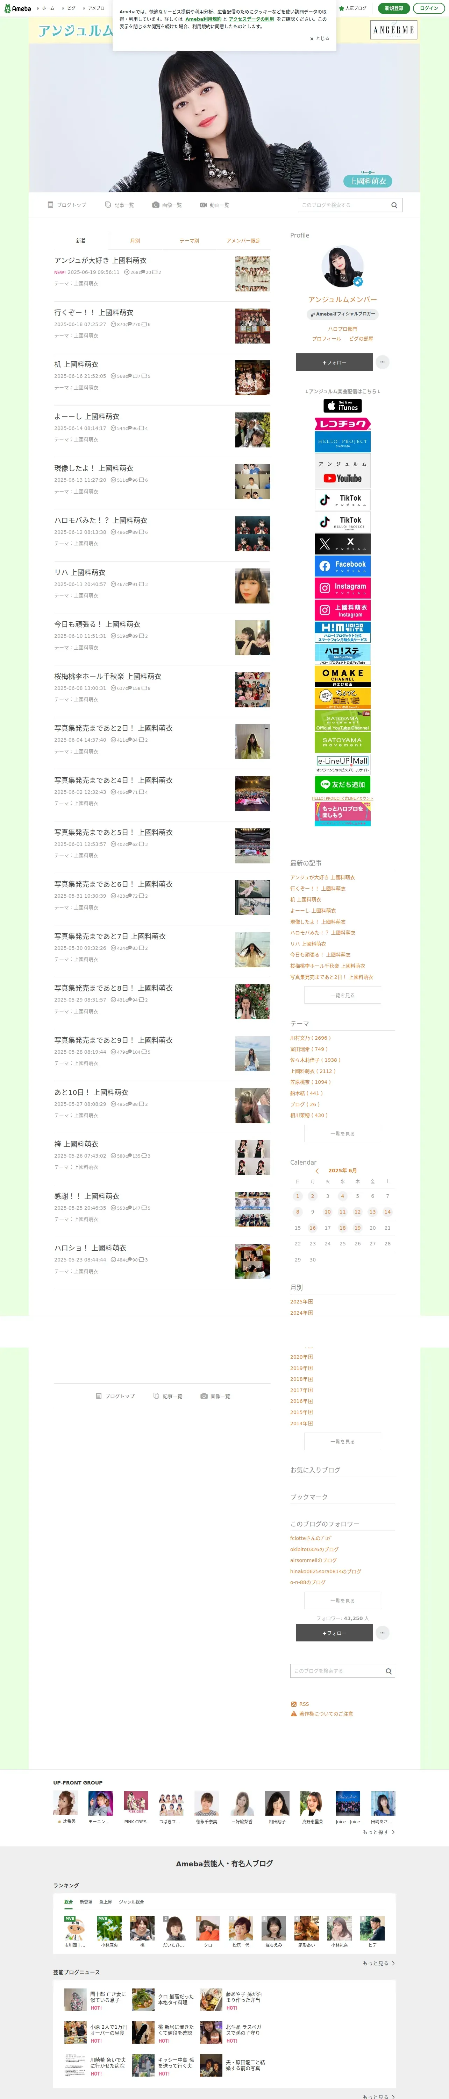Screen dimensions: 449x2099
Task: Open the アンジュルム TikTok banner
Action: [342, 500]
